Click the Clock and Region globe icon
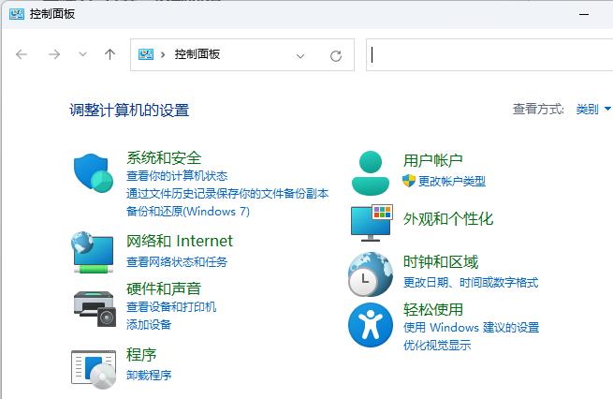 point(371,273)
